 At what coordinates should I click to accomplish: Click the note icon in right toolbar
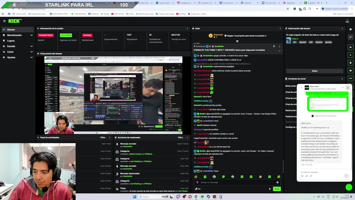[351, 63]
